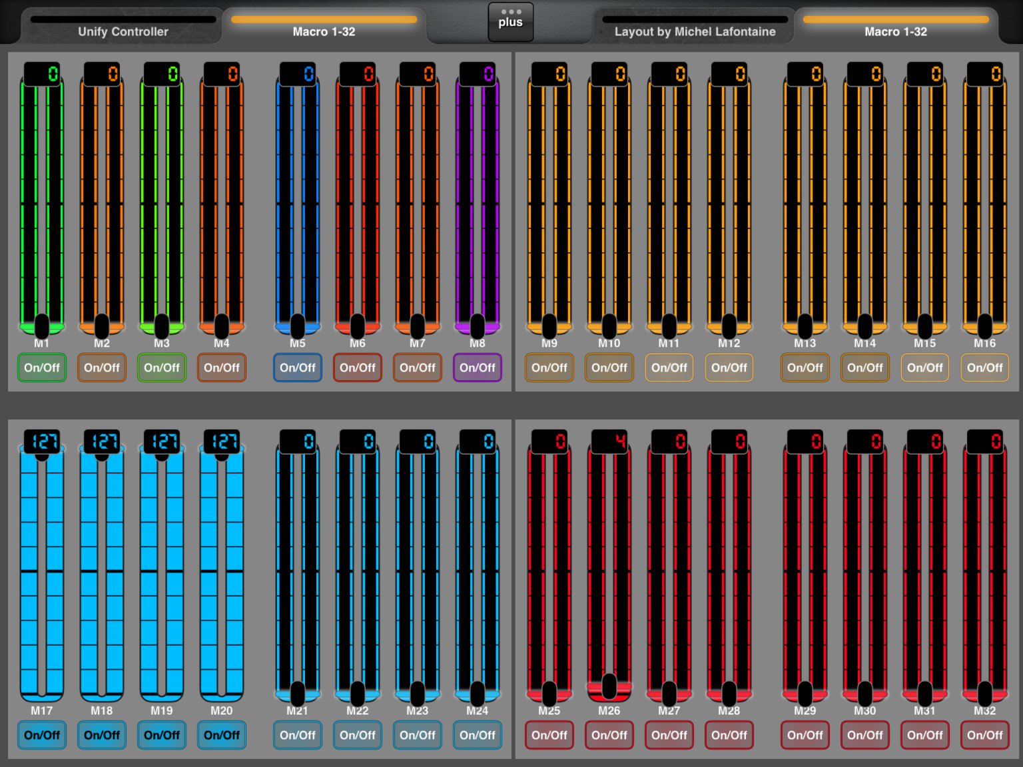1023x767 pixels.
Task: Click the M19 value display showing 127
Action: (x=162, y=441)
